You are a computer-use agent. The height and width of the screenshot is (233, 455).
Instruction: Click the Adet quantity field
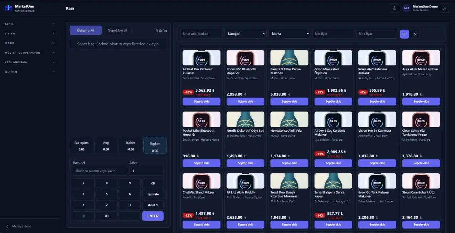[x=146, y=171]
